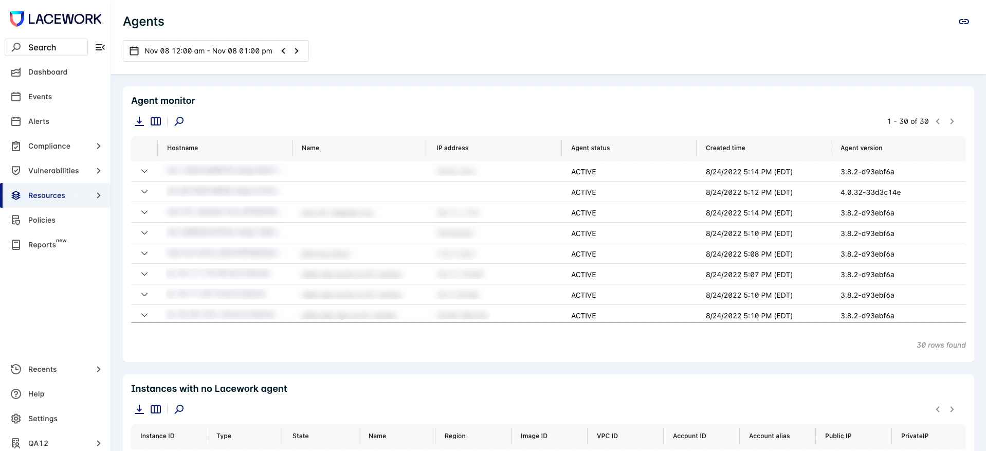Sort by Agent status column
Image resolution: width=986 pixels, height=451 pixels.
pos(591,148)
